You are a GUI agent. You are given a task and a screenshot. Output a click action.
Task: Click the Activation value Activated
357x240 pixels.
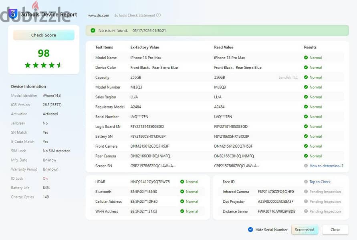(50, 114)
